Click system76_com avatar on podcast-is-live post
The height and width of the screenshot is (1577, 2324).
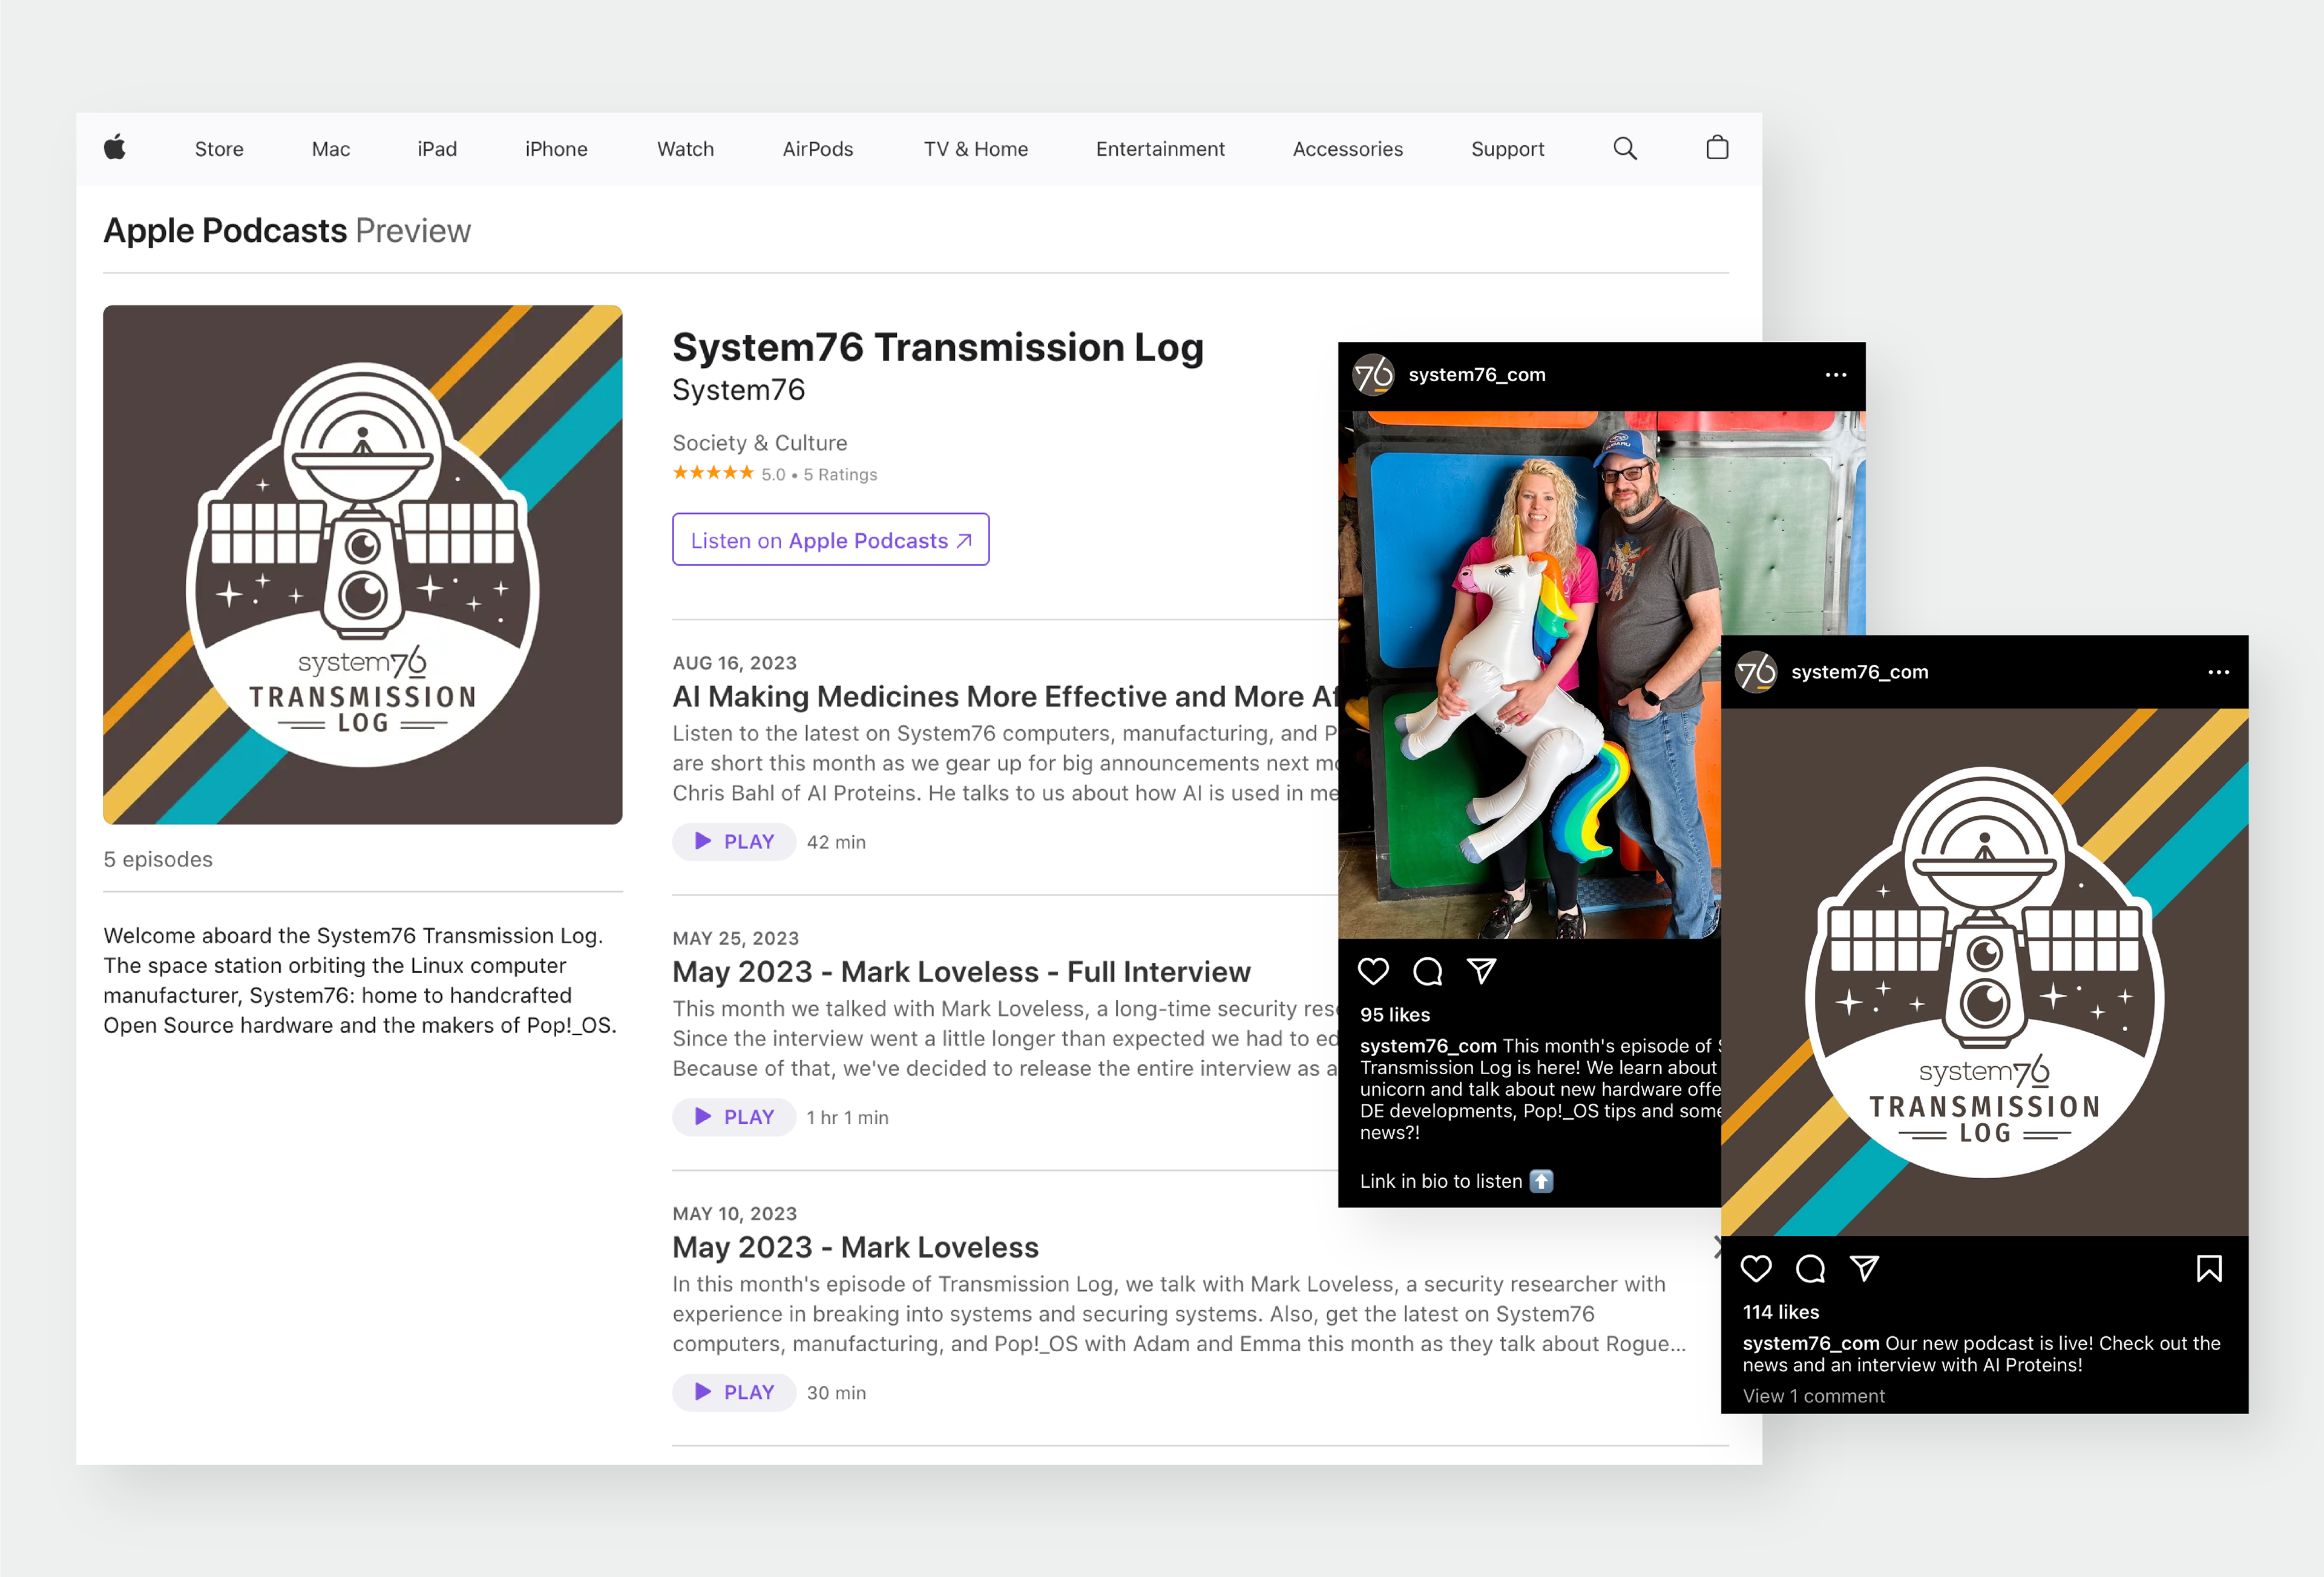click(1756, 672)
